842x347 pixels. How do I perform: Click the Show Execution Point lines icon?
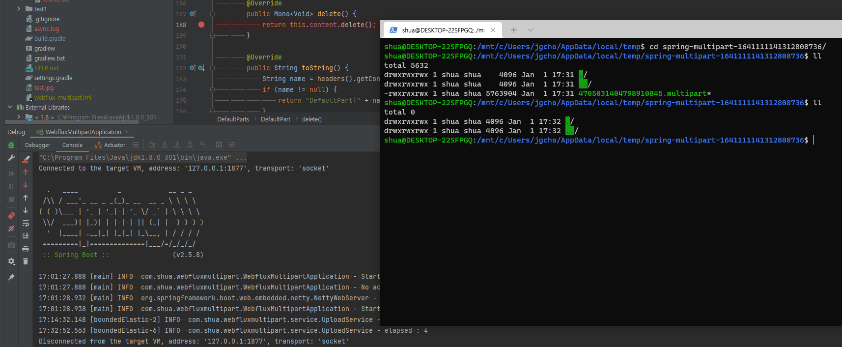tap(136, 145)
